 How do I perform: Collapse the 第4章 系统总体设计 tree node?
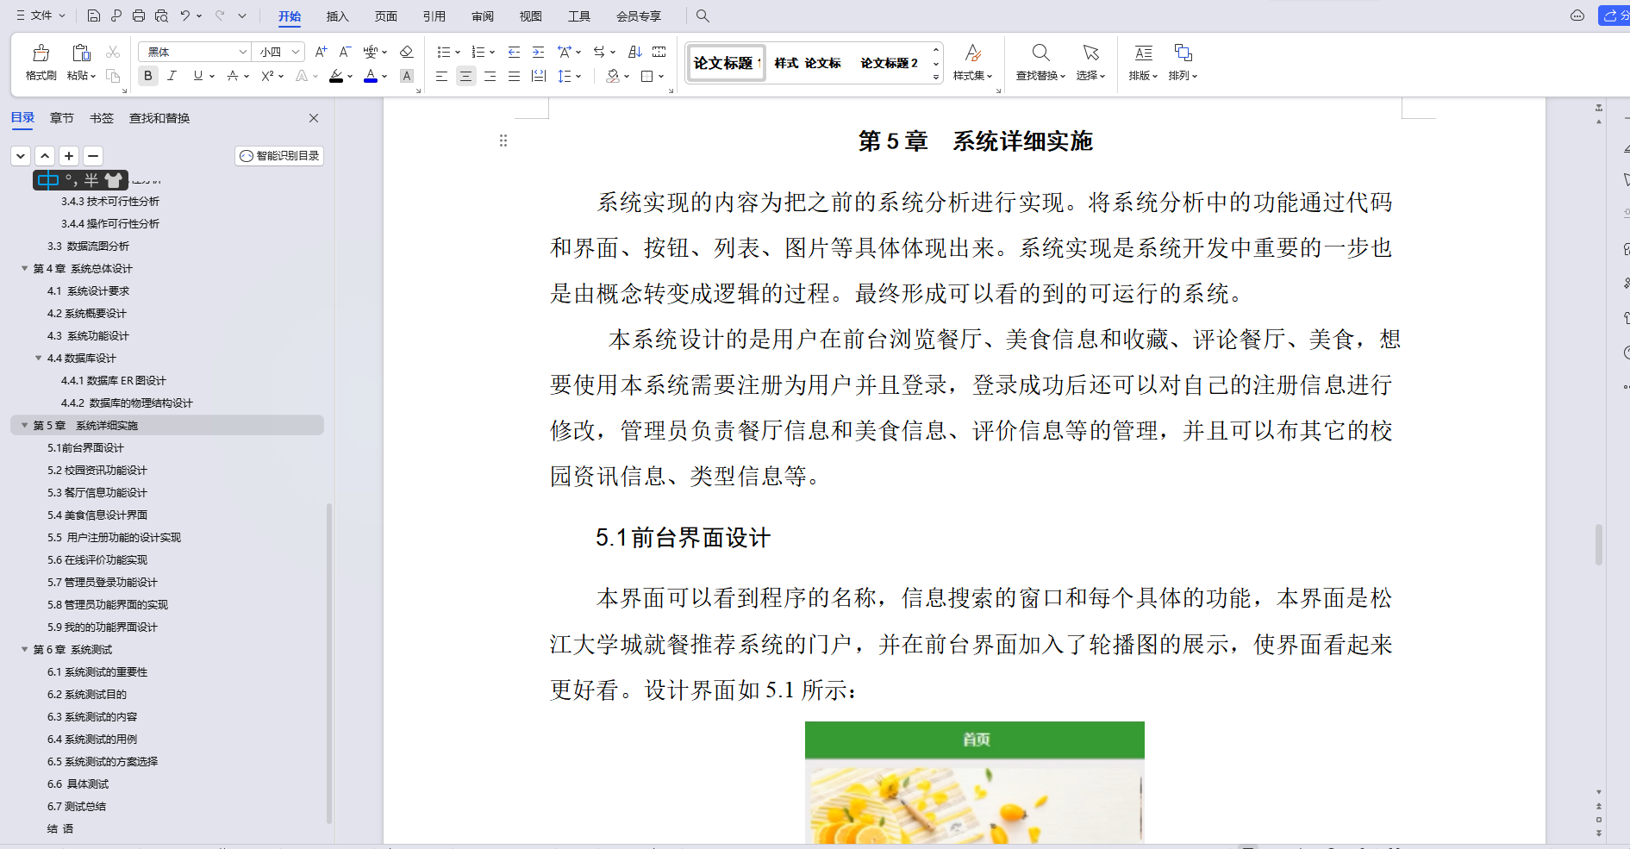[24, 268]
